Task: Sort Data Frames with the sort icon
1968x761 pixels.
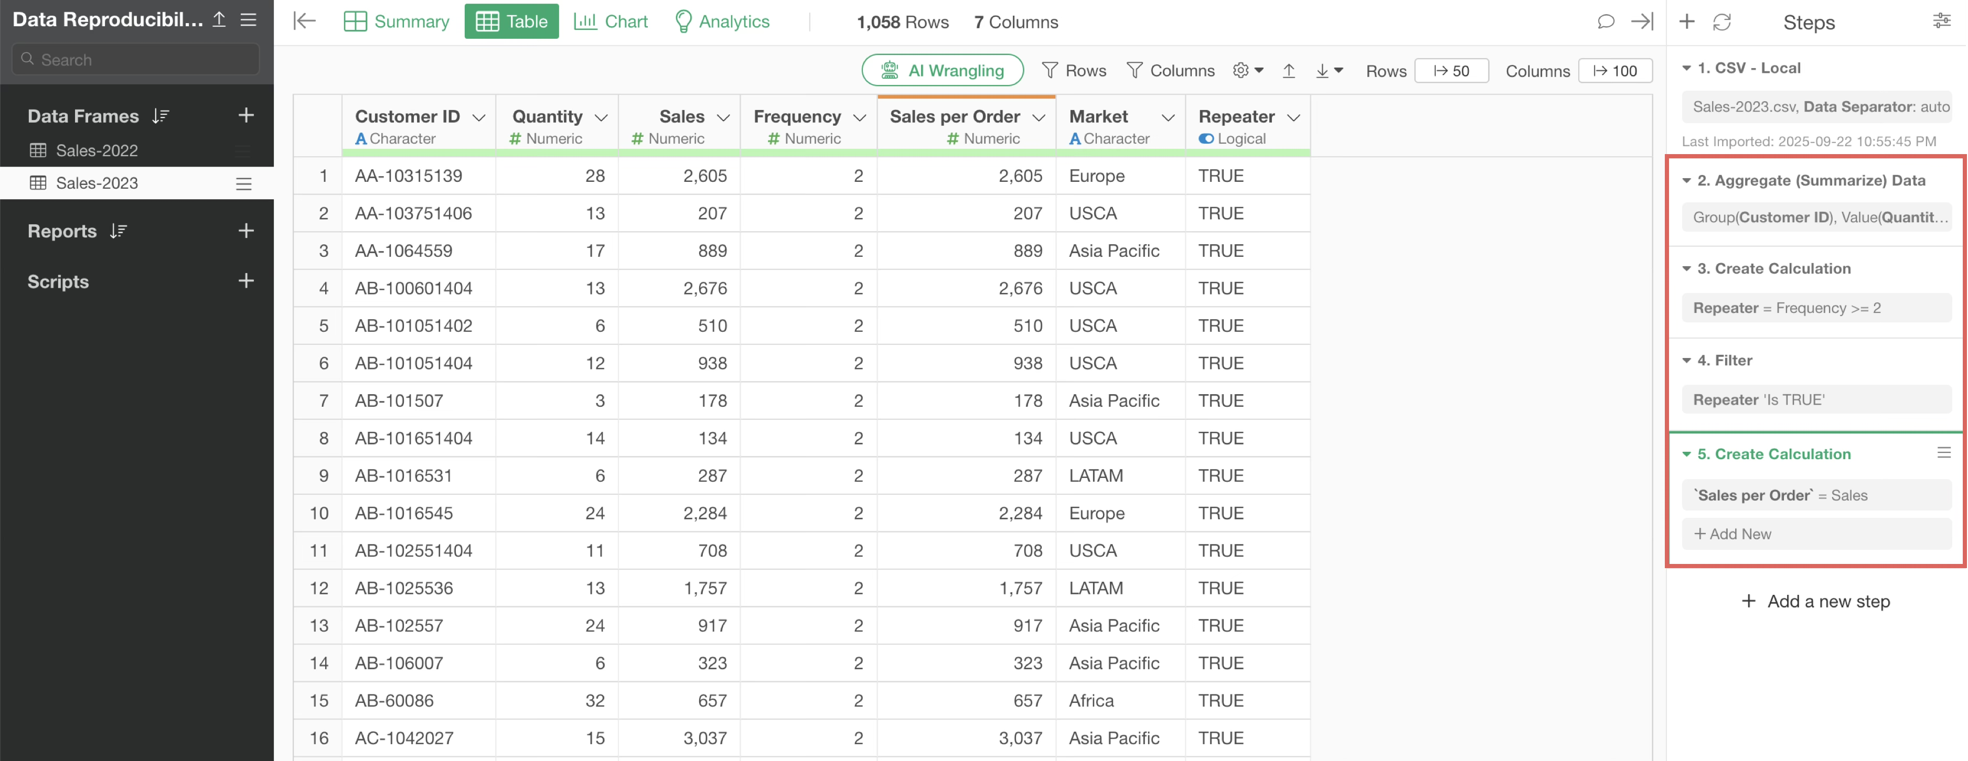Action: (161, 116)
